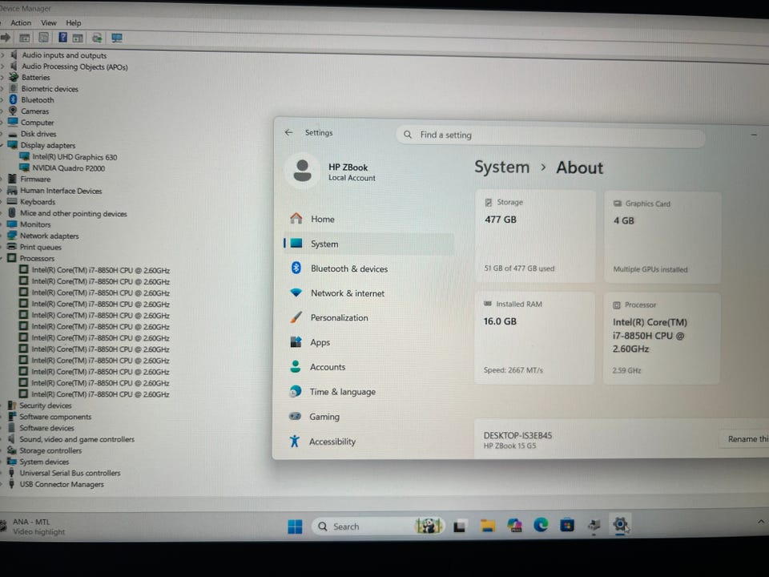
Task: Click the Rename this PC button
Action: coord(744,438)
